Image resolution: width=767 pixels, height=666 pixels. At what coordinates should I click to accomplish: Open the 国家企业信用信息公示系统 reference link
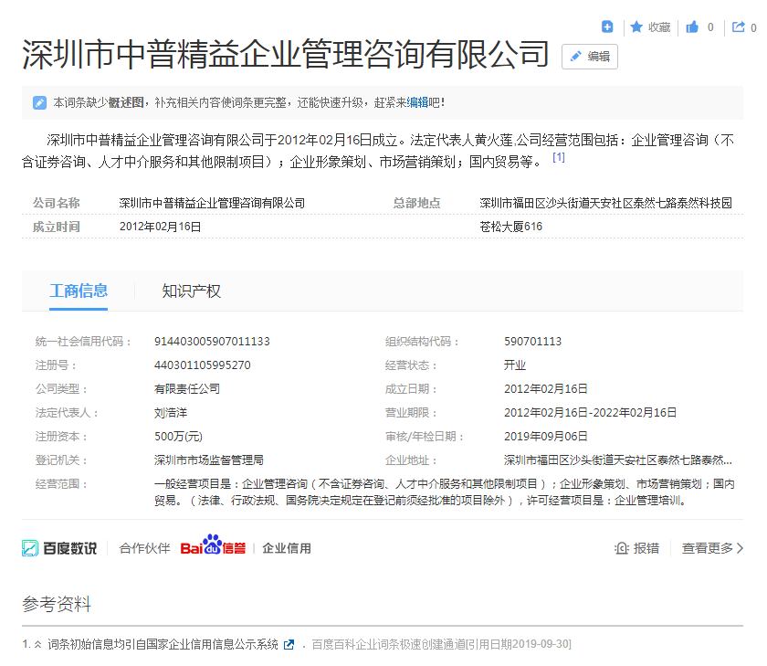(164, 643)
